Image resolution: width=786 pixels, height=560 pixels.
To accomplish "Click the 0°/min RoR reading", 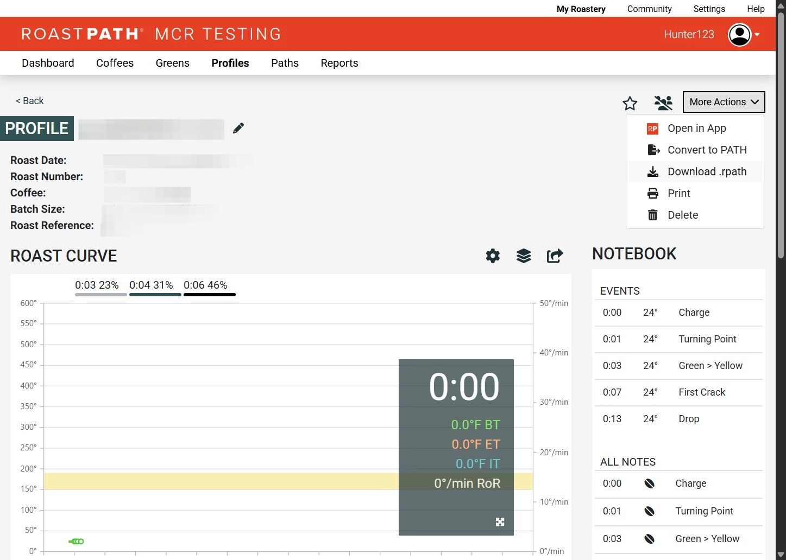I will (467, 483).
